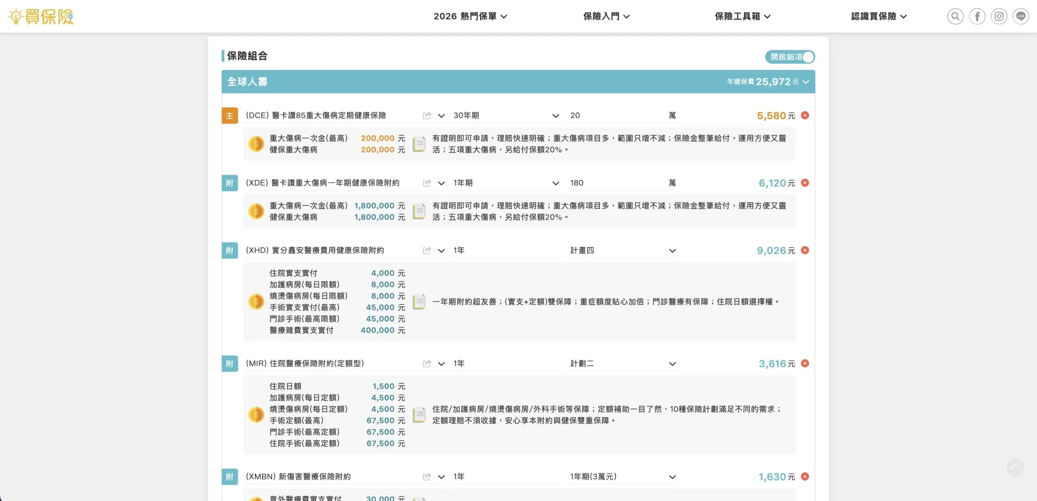Click the 9,026 元 premium amount
The width and height of the screenshot is (1037, 501).
[776, 250]
